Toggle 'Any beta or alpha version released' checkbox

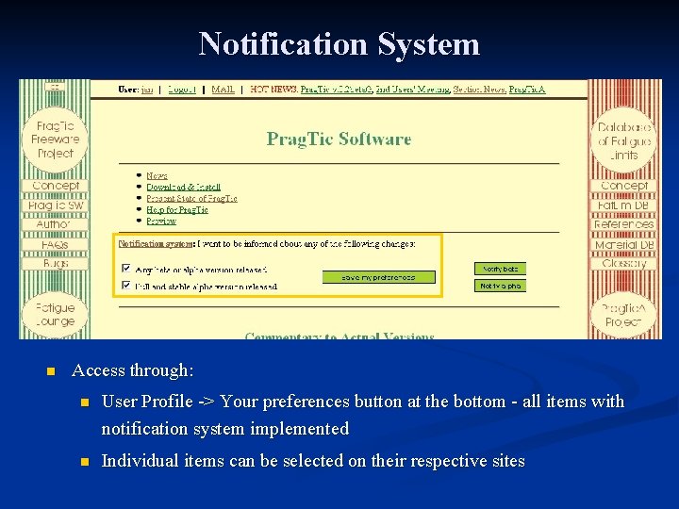(126, 269)
